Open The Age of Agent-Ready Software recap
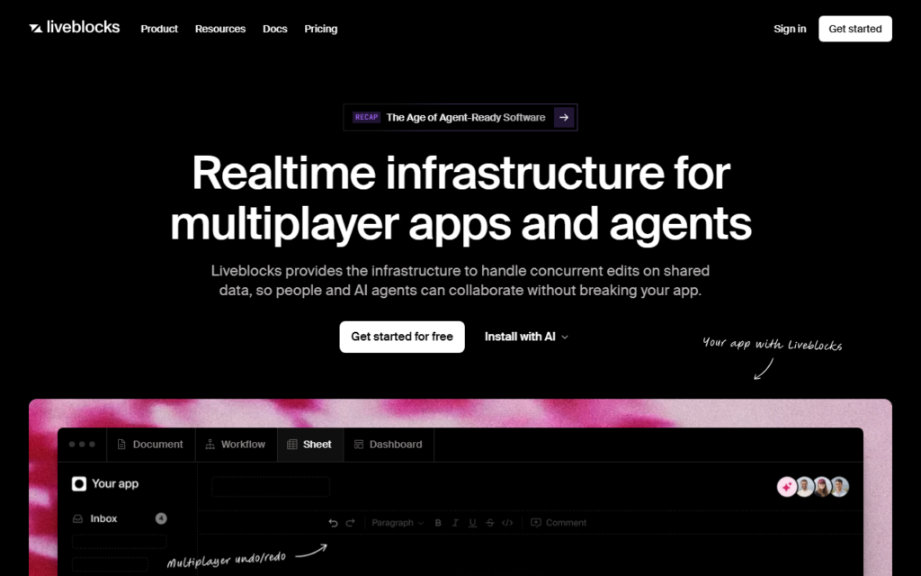Screen dimensions: 921x576 (x=460, y=118)
